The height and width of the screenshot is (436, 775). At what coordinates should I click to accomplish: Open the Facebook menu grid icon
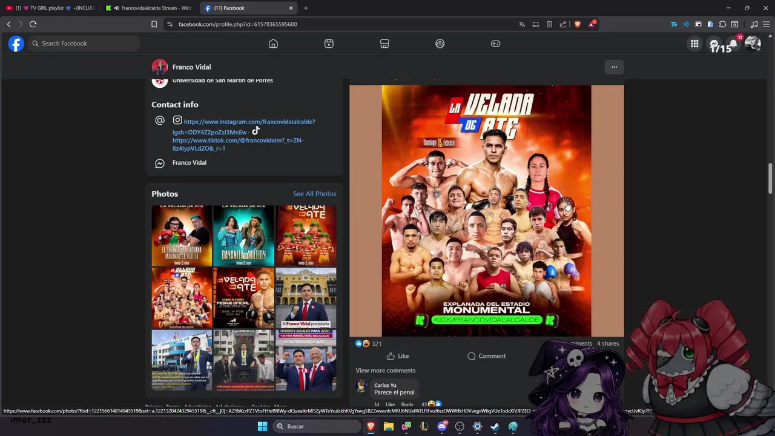point(694,44)
